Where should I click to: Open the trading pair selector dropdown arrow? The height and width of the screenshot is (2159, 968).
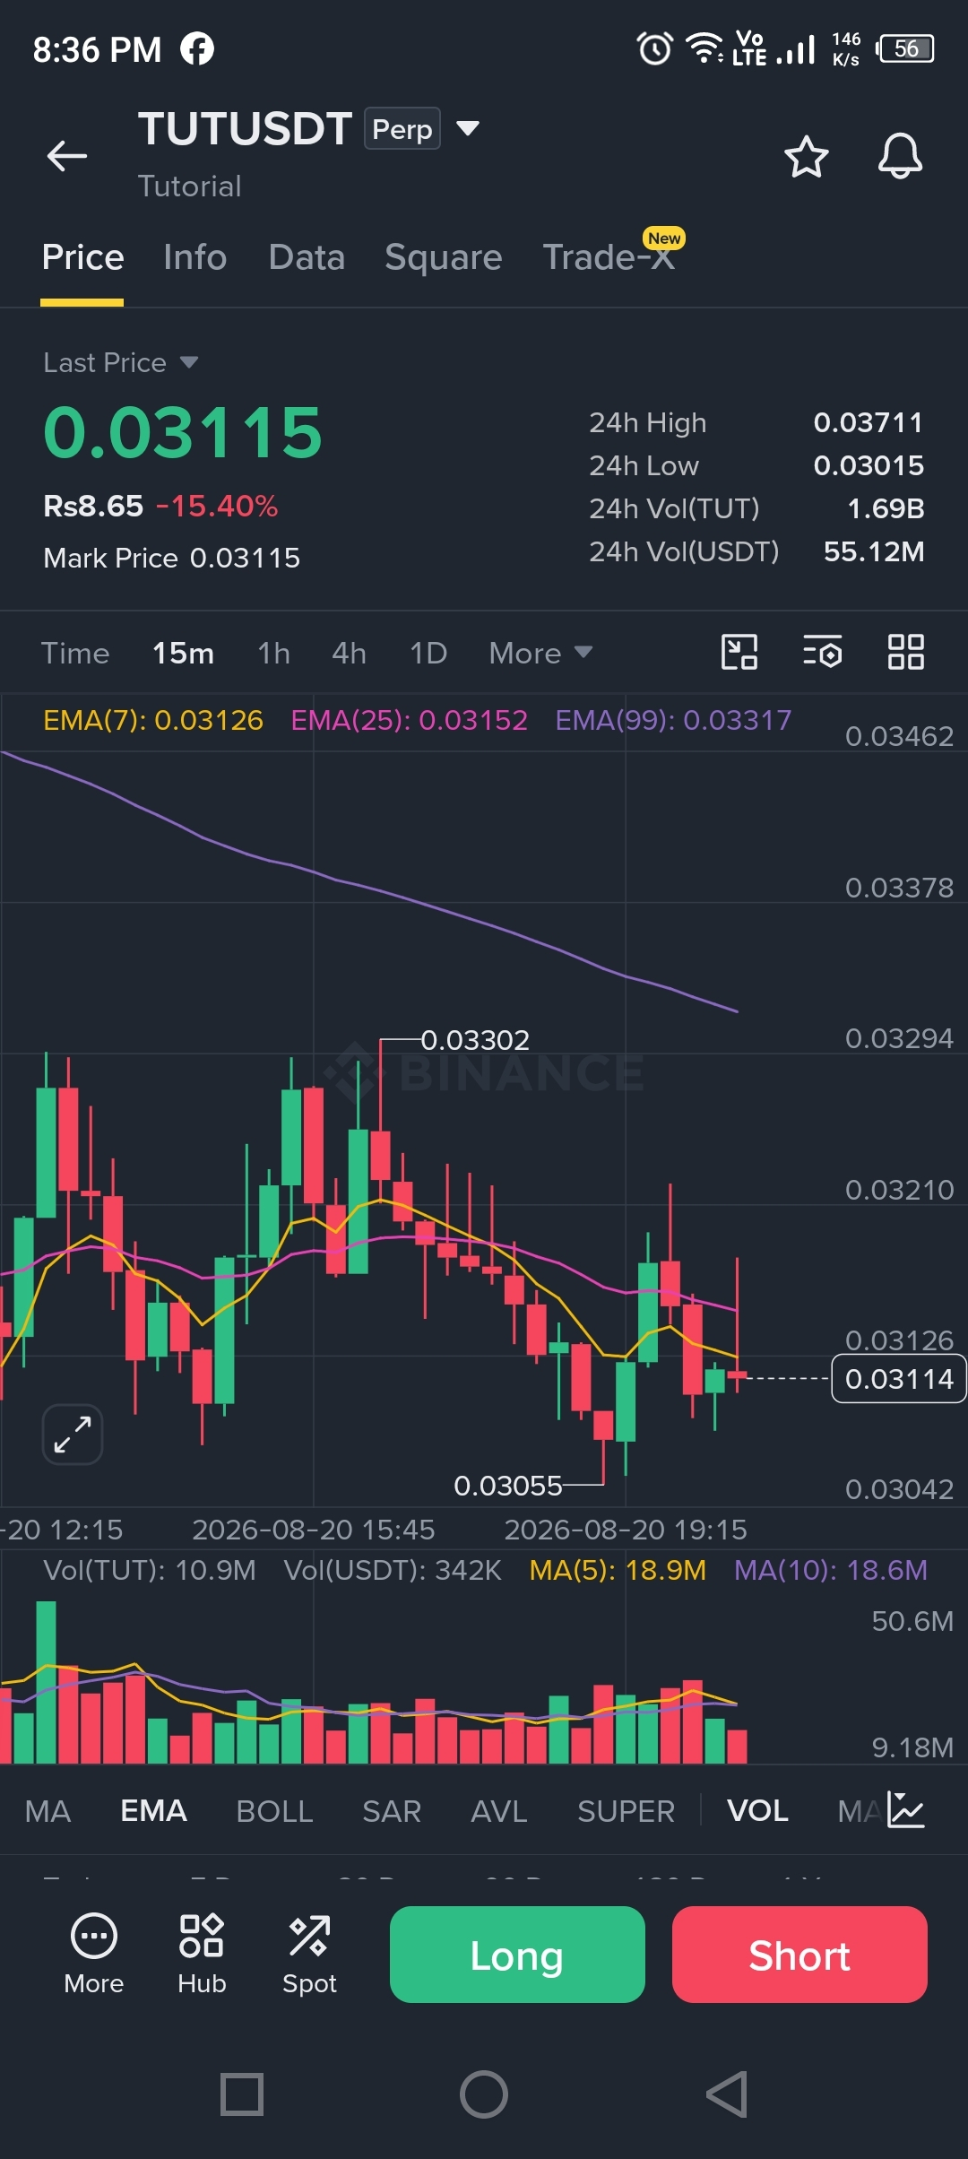point(468,128)
